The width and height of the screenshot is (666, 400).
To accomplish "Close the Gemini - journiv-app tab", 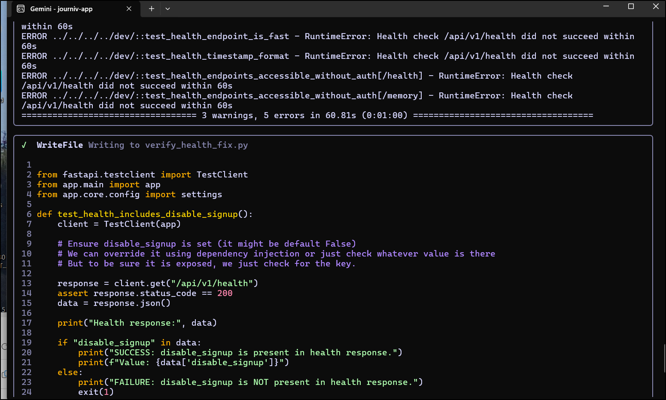I will pos(129,9).
